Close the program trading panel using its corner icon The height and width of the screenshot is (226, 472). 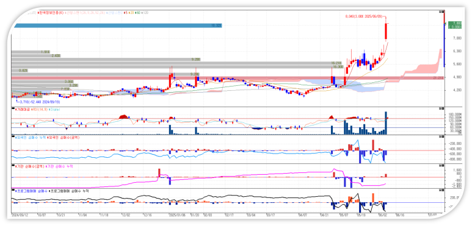(x=443, y=190)
